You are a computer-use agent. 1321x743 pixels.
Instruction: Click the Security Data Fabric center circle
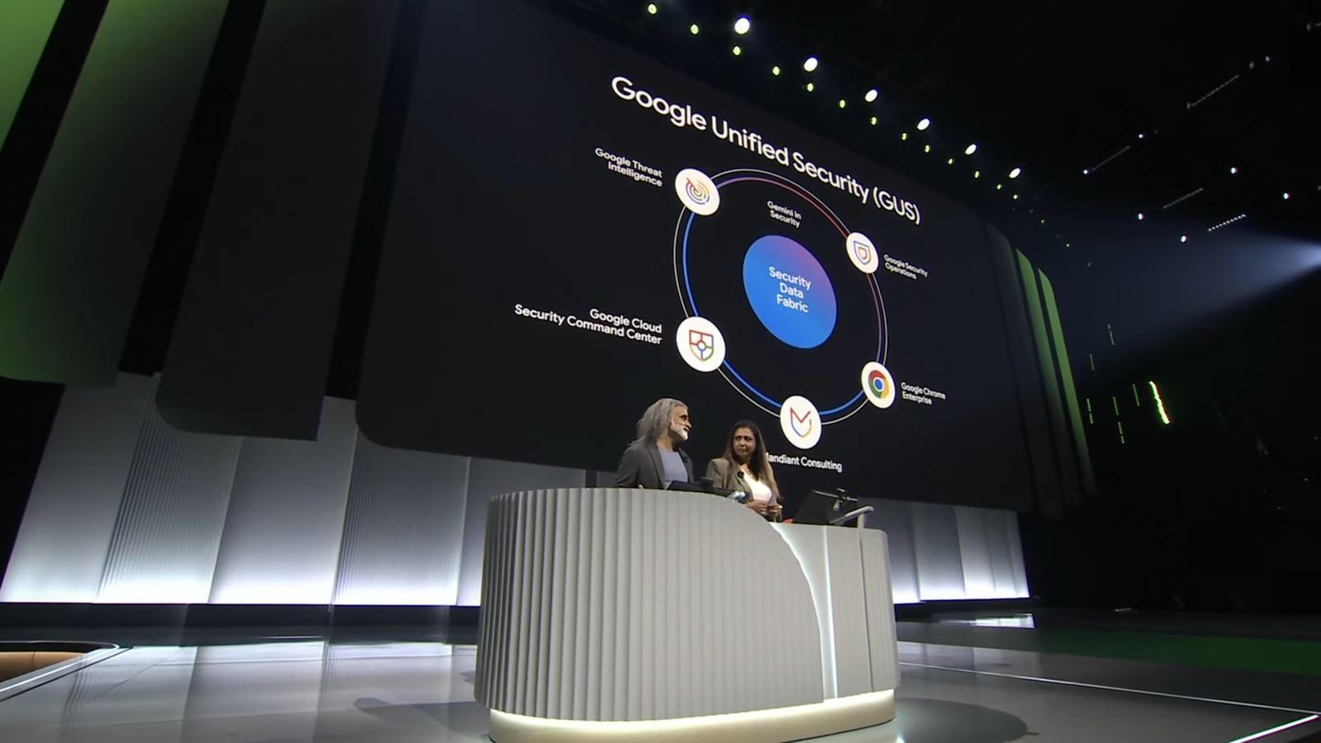pos(789,291)
